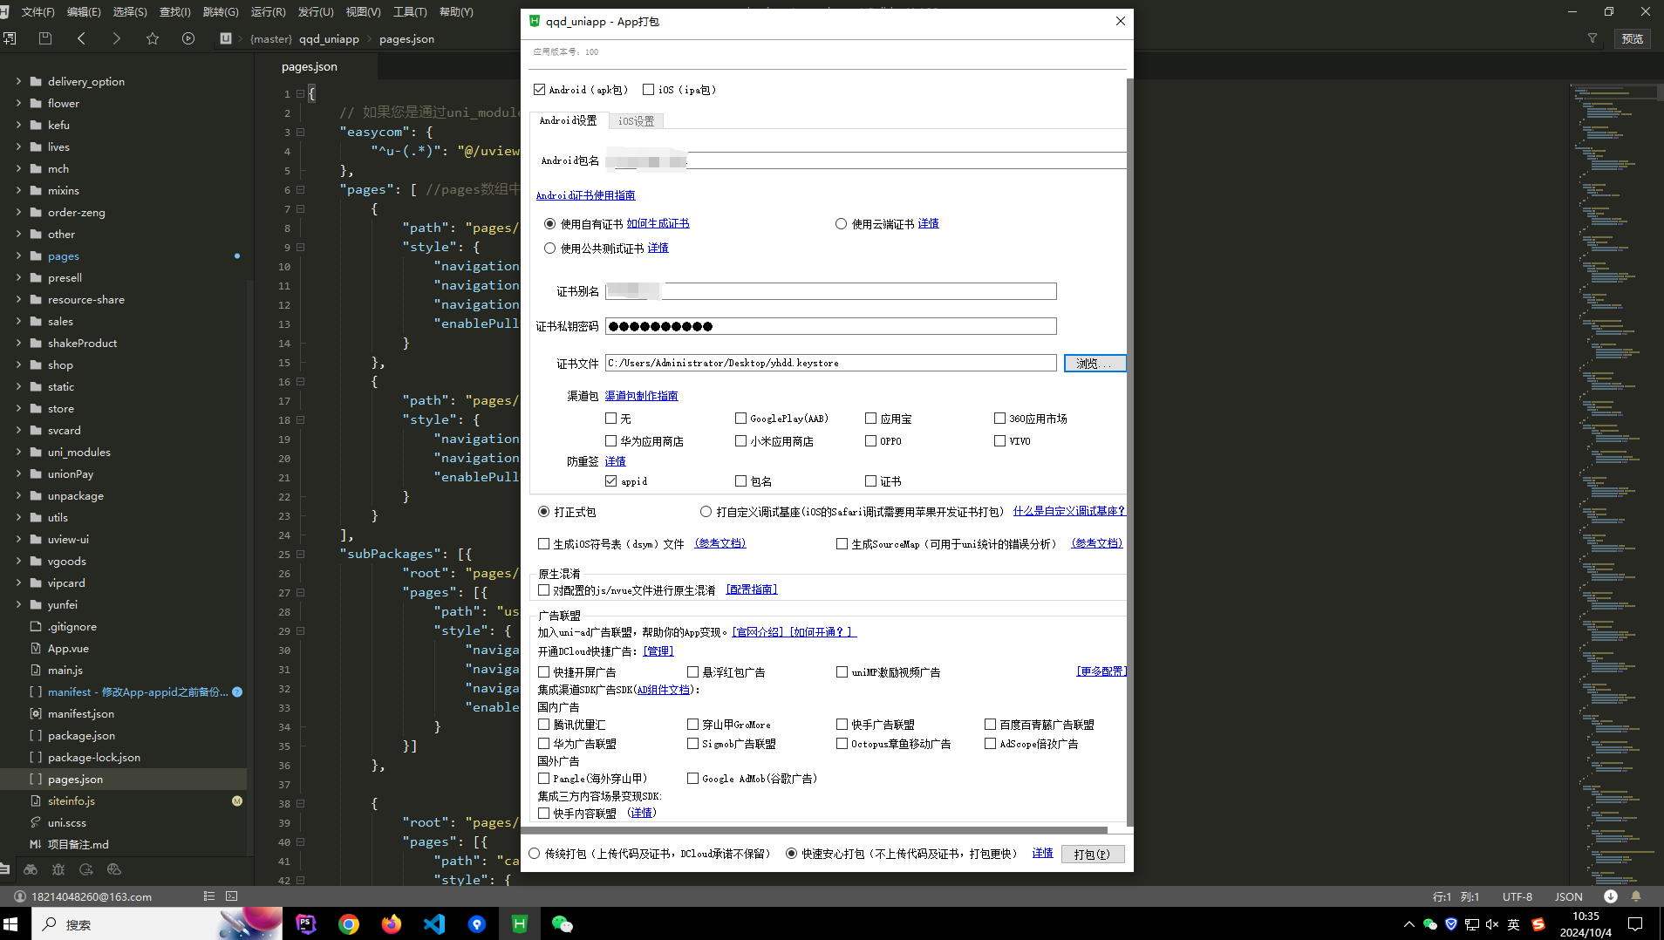
Task: Toggle the sidebar panel icon at top left
Action: coord(10,38)
